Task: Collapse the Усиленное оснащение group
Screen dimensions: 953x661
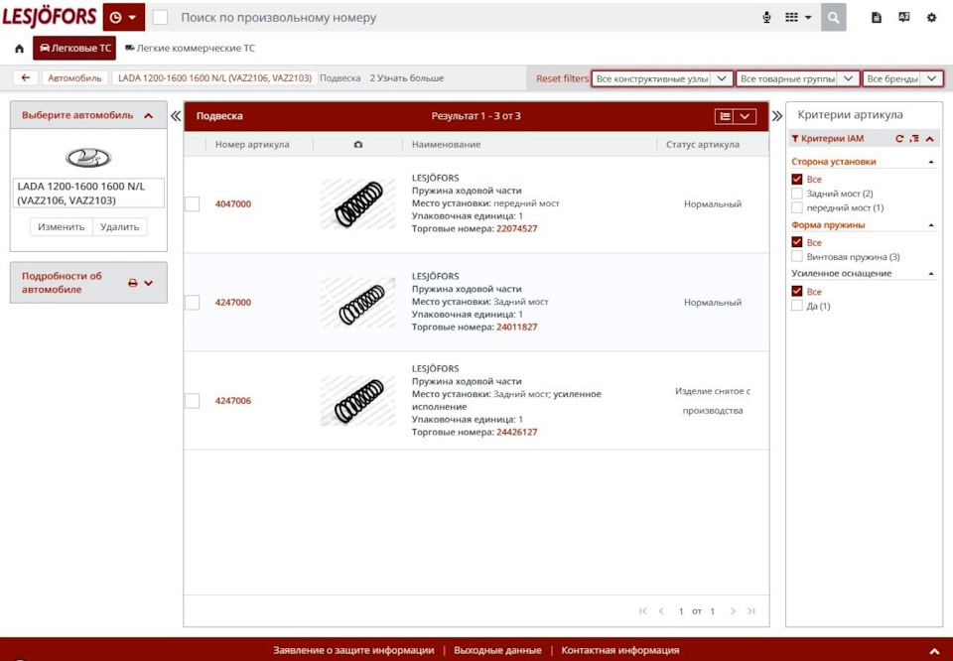Action: click(x=931, y=274)
